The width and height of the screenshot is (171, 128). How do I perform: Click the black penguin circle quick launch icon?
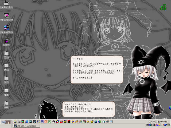click(x=53, y=122)
